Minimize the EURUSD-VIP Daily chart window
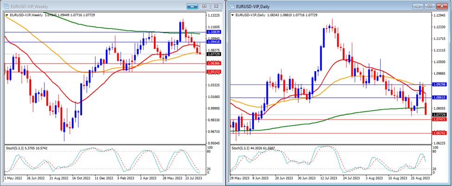Screen dimensions: 452x186 tap(419, 6)
